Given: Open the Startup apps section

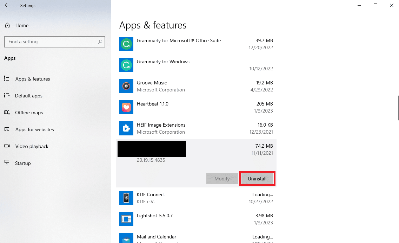Looking at the screenshot, I should (x=23, y=163).
